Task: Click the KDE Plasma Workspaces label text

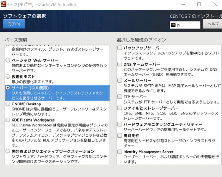Action: pyautogui.click(x=33, y=120)
